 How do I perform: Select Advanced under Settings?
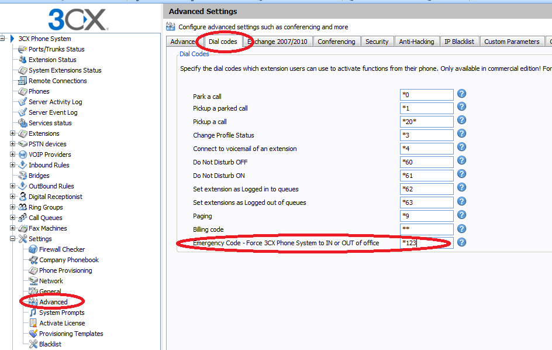(x=53, y=302)
